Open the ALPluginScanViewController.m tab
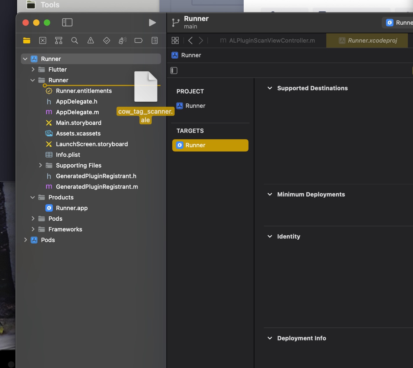The height and width of the screenshot is (368, 413). coord(271,41)
